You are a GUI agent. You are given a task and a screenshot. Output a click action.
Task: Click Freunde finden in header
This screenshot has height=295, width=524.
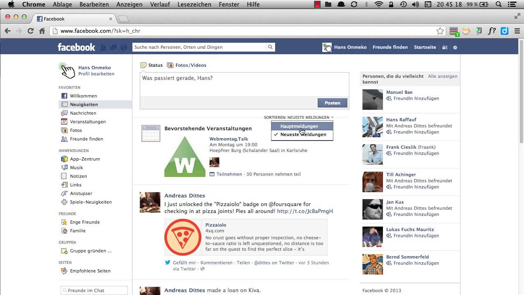[x=390, y=47]
